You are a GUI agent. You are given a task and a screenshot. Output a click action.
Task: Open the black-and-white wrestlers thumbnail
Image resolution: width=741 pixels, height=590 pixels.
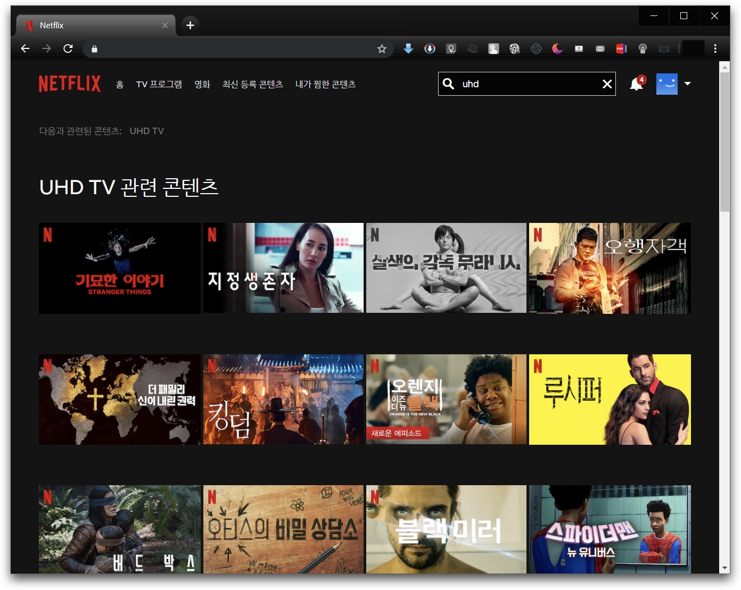pyautogui.click(x=446, y=268)
